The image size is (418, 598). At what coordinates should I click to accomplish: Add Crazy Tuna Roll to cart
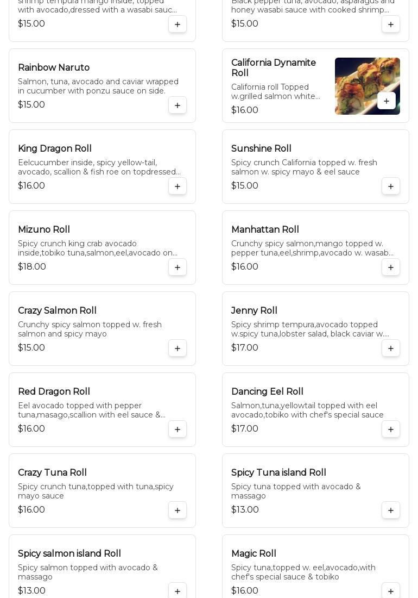tap(178, 510)
